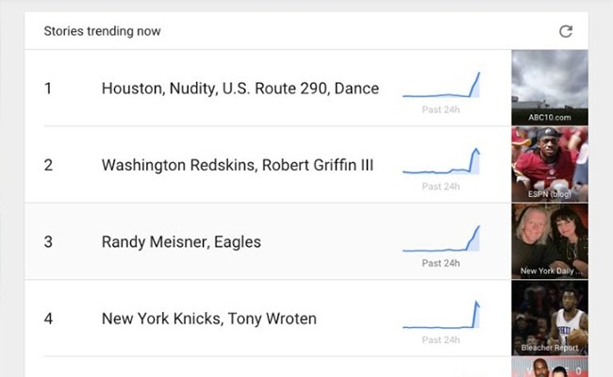Screen dimensions: 613x377
Task: Click rank number 3 in the list
Action: pyautogui.click(x=48, y=242)
